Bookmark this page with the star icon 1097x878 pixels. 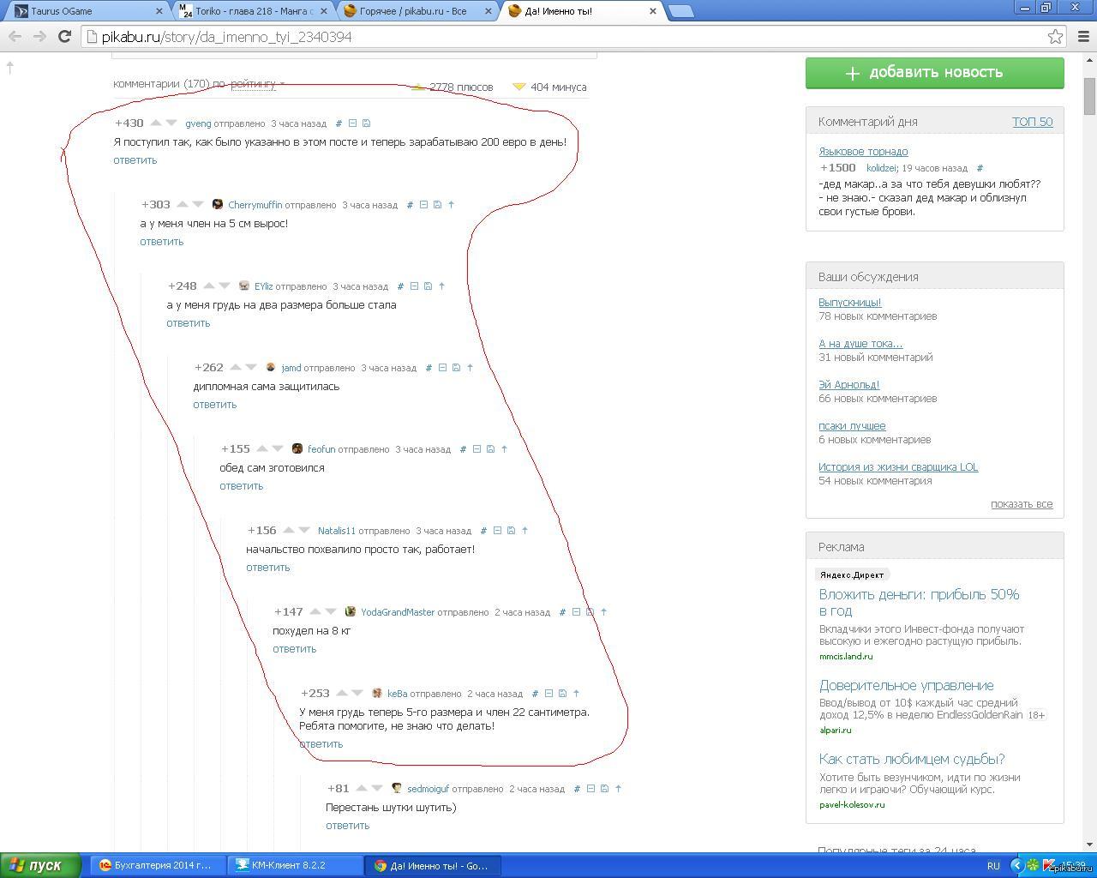1055,37
